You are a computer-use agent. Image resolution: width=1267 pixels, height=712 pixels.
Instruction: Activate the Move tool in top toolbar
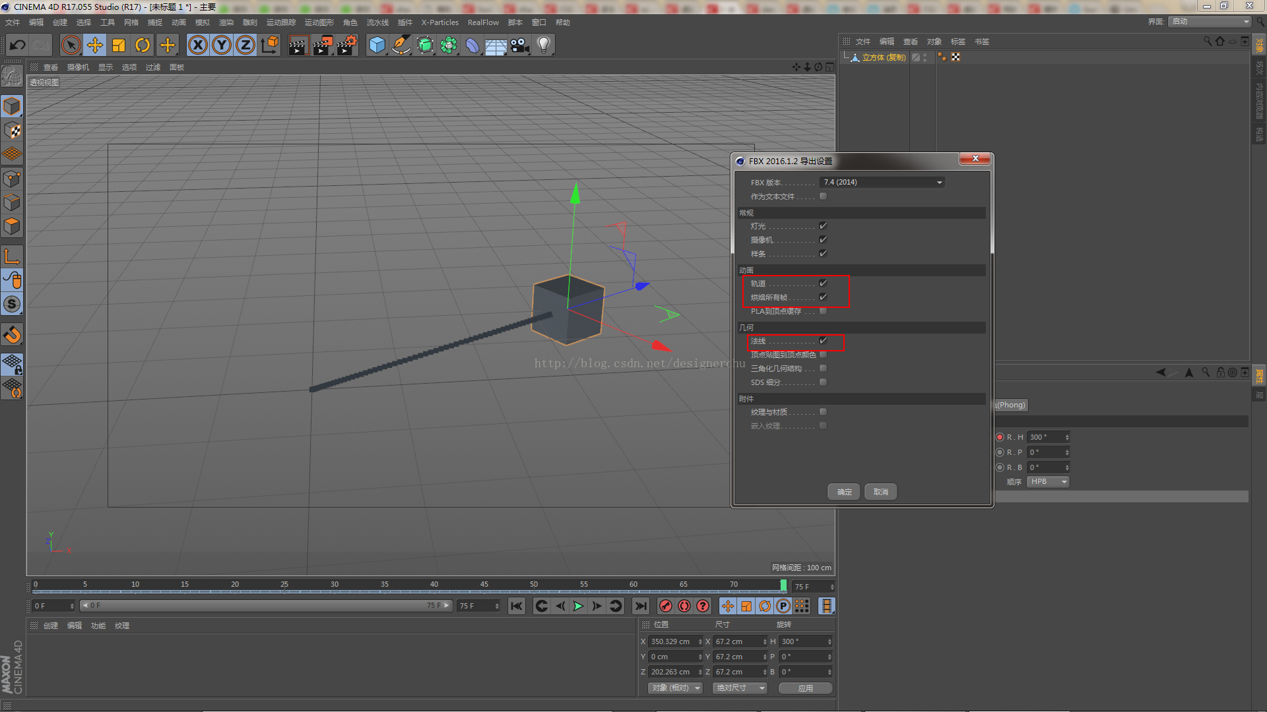pos(95,45)
